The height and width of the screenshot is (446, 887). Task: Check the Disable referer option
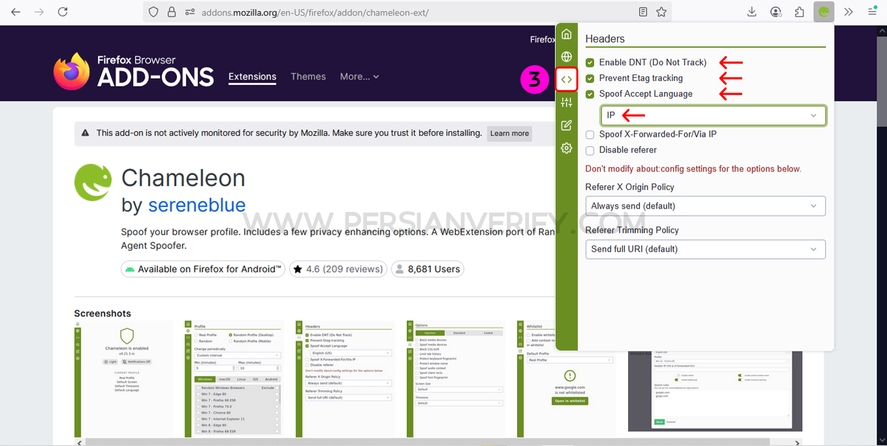click(590, 150)
